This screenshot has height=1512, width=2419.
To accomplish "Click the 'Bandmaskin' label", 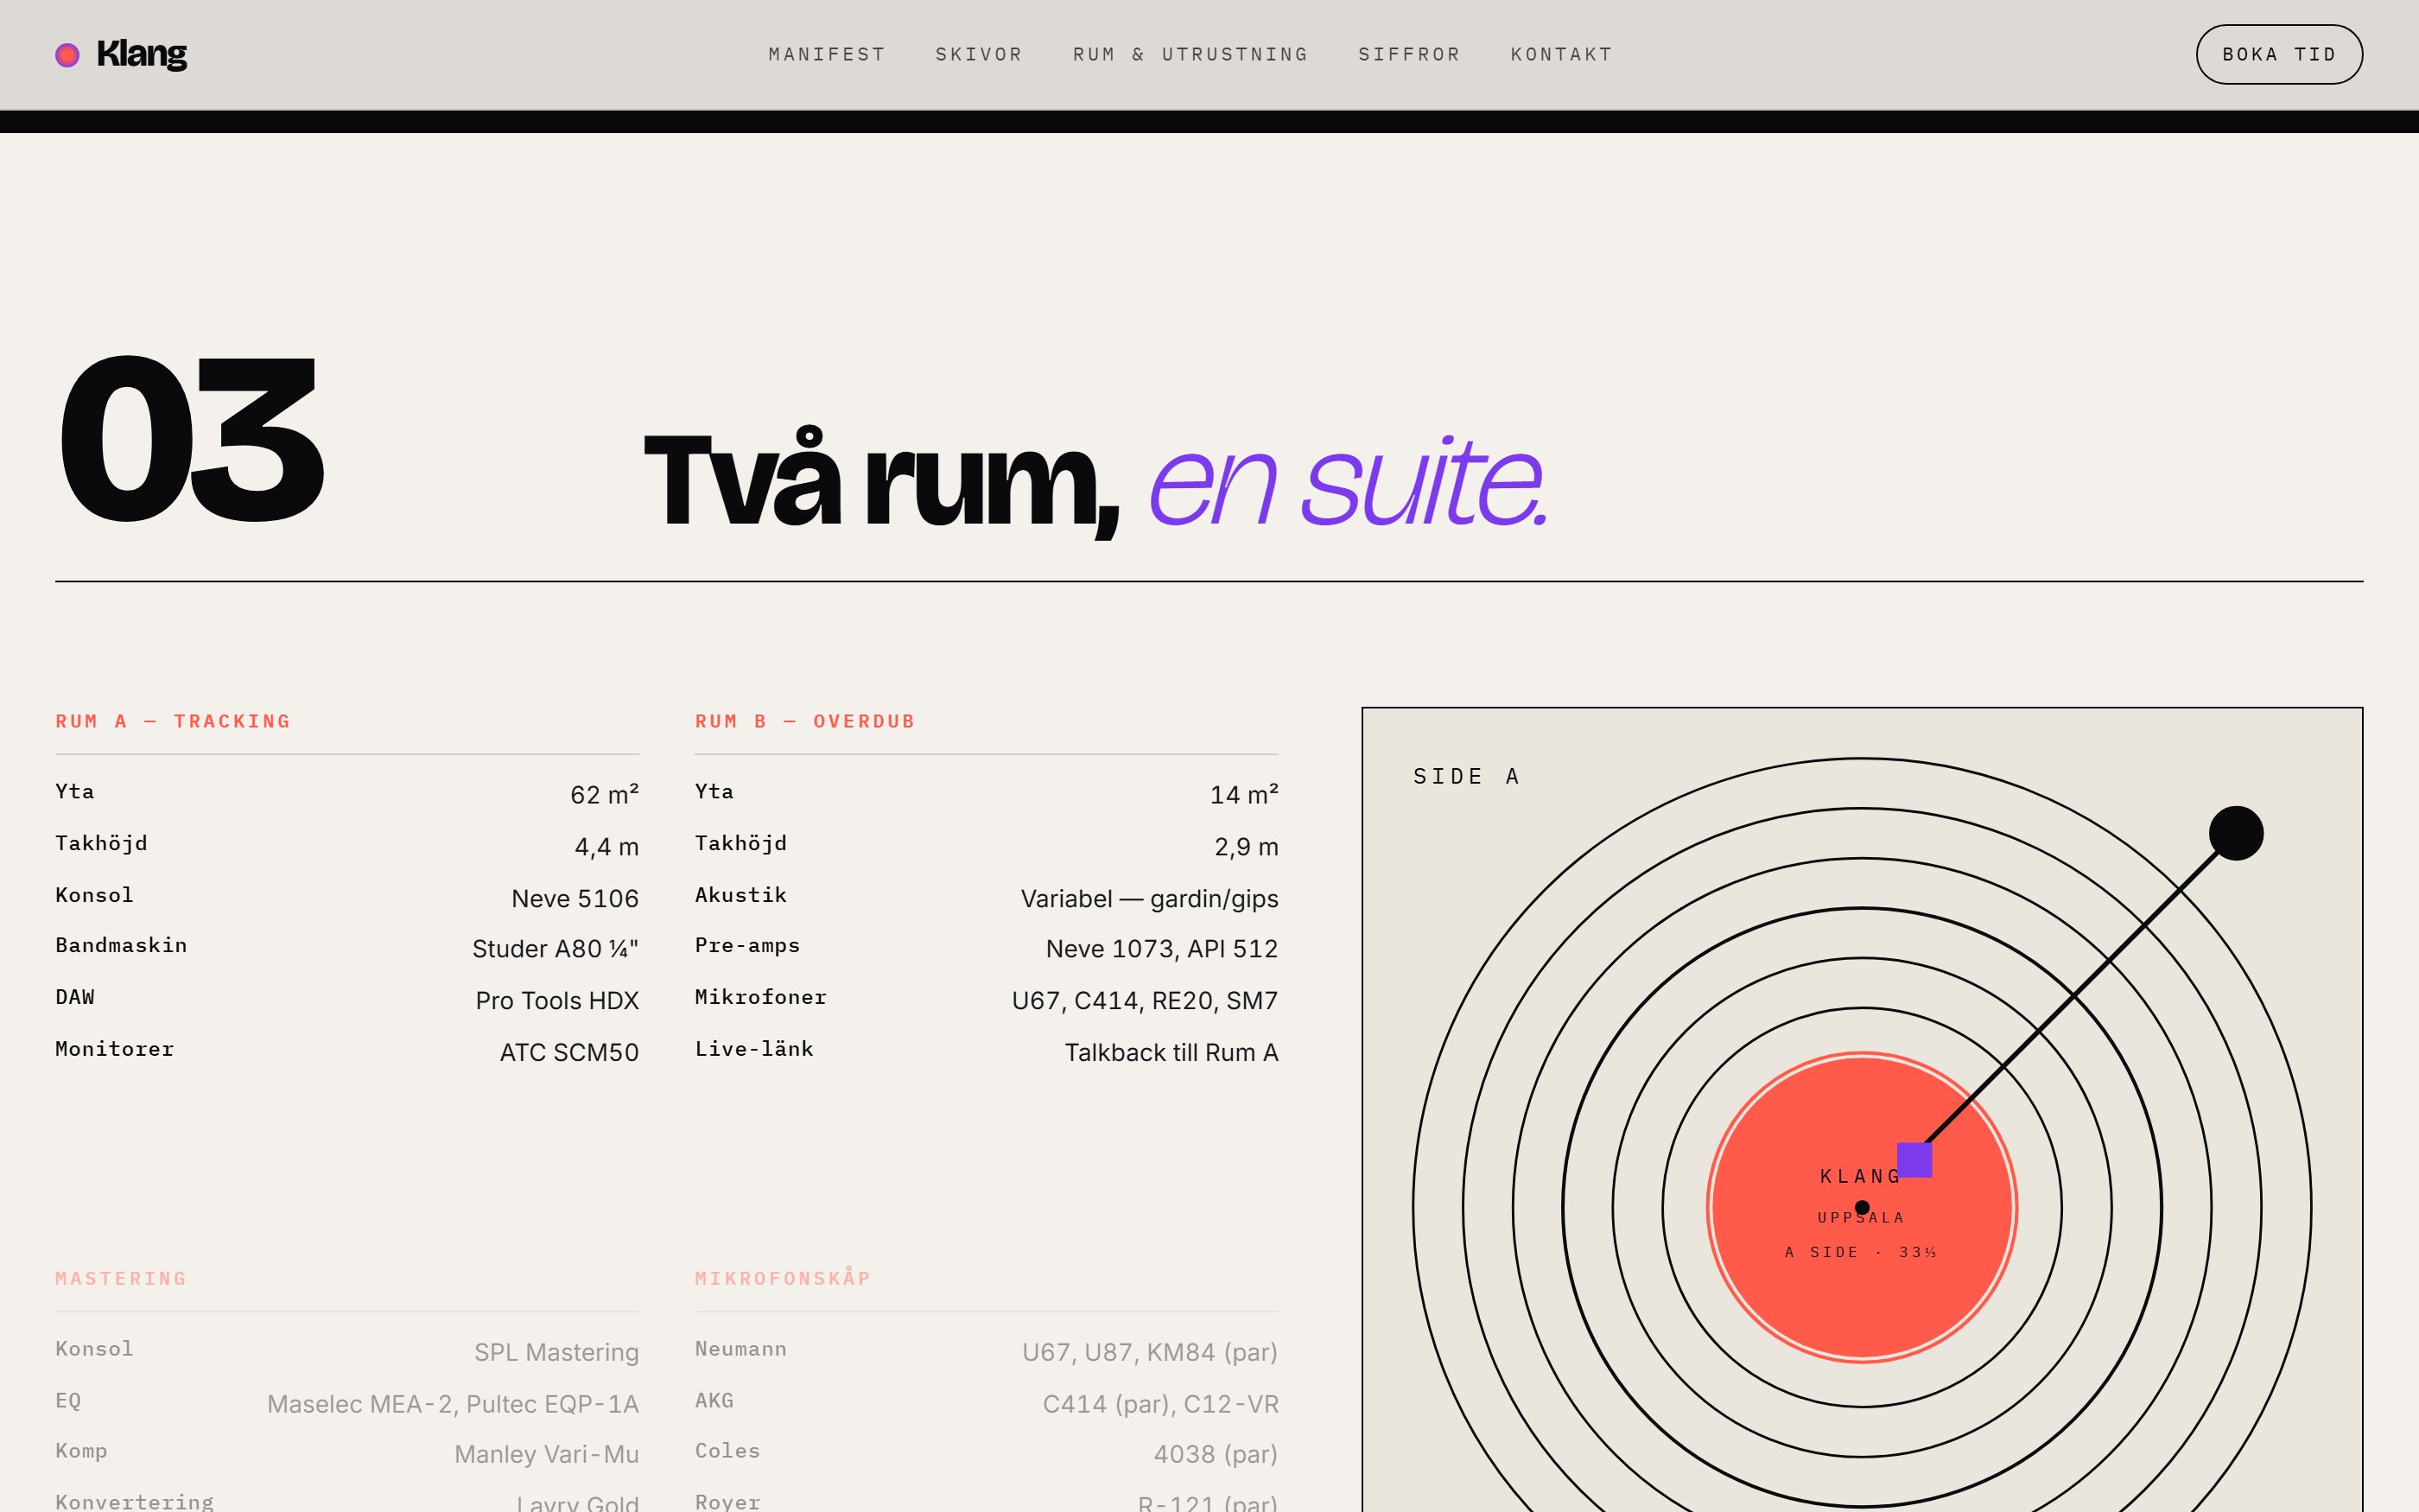I will coord(121,945).
